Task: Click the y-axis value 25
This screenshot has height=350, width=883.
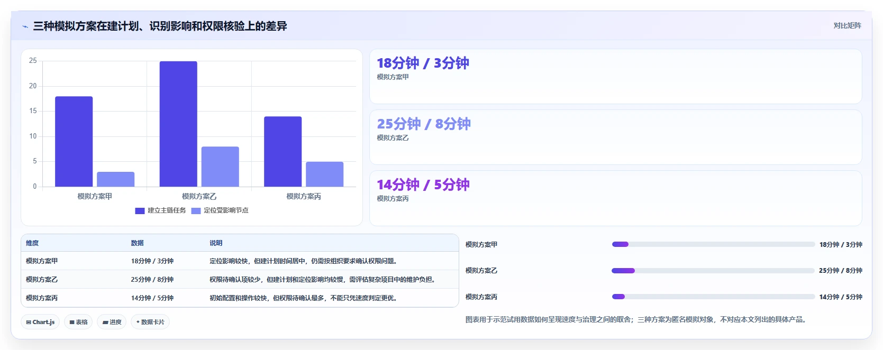Action: [x=33, y=61]
